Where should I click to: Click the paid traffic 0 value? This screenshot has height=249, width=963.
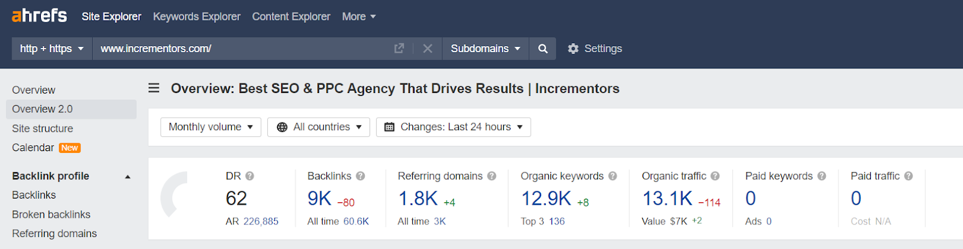(x=856, y=199)
